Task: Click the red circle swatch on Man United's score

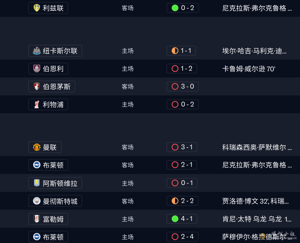Action: pos(174,147)
